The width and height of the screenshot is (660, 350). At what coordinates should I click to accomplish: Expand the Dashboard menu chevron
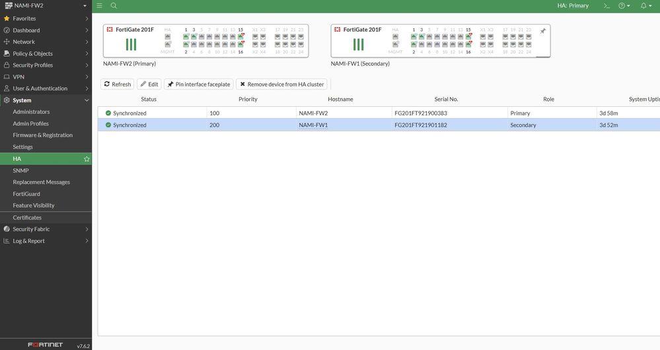(87, 30)
